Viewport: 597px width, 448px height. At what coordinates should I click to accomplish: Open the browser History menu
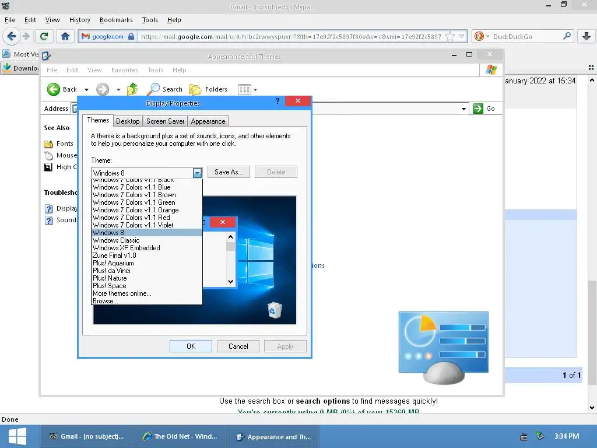point(79,20)
